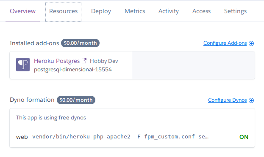Click the Heroku Postgres elephant logo icon
This screenshot has width=264, height=157.
pyautogui.click(x=23, y=65)
